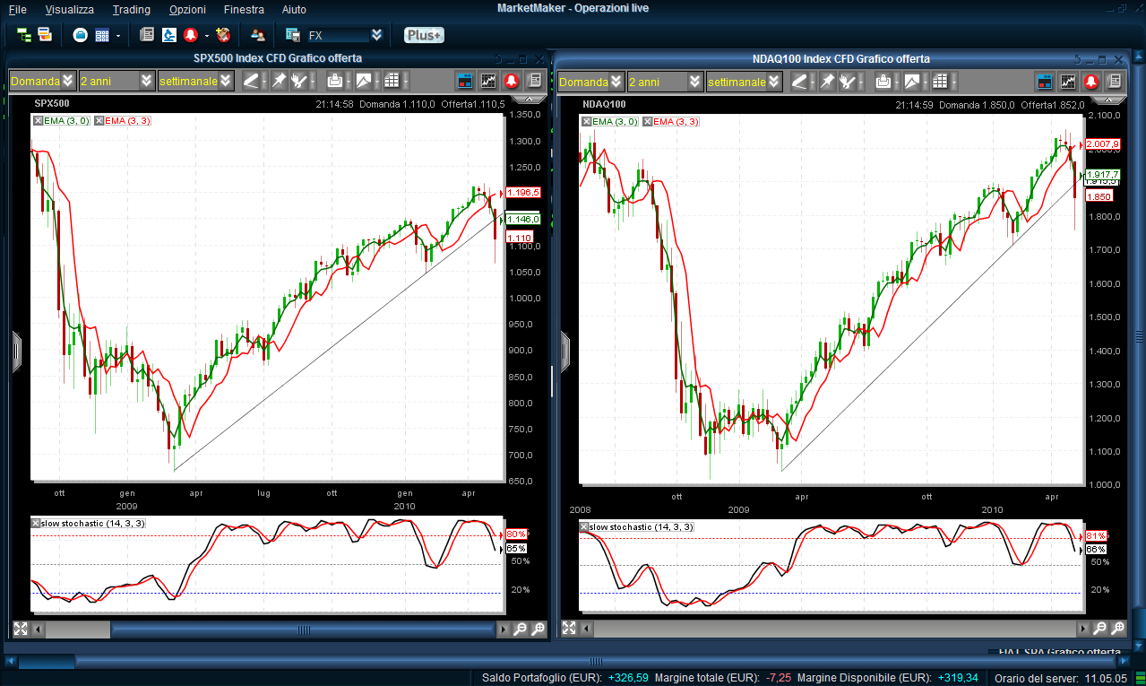Zoom out on the NDAQ100 chart
Screen dimensions: 1146x686
pyautogui.click(x=1118, y=630)
